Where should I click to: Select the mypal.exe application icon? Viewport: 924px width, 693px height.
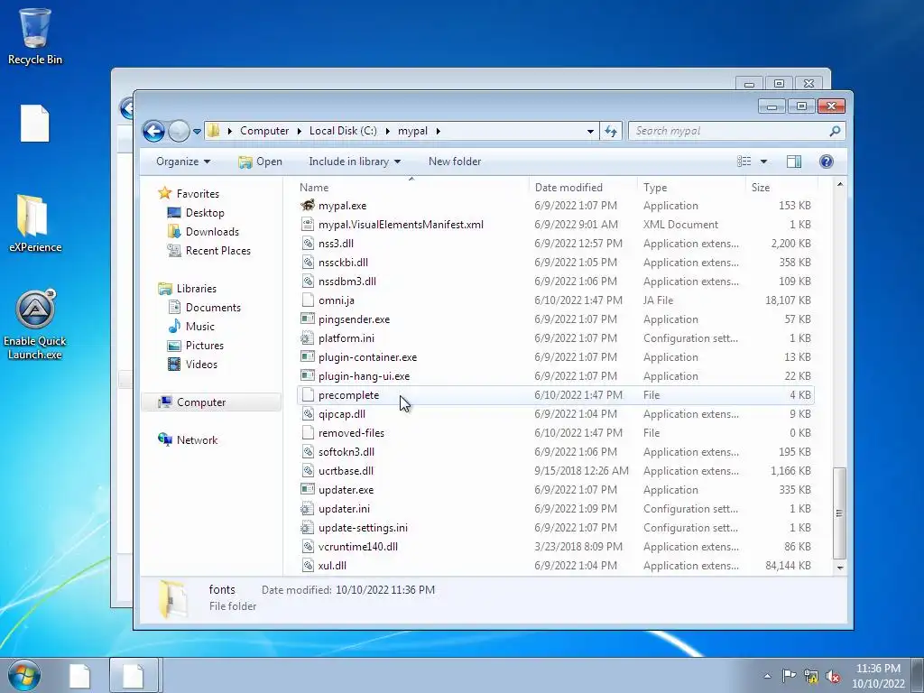point(308,205)
